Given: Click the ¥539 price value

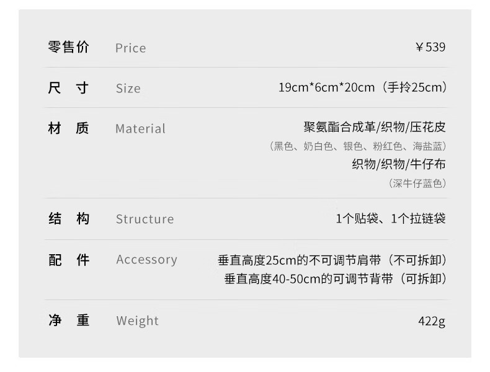Looking at the screenshot, I should click(x=430, y=47).
